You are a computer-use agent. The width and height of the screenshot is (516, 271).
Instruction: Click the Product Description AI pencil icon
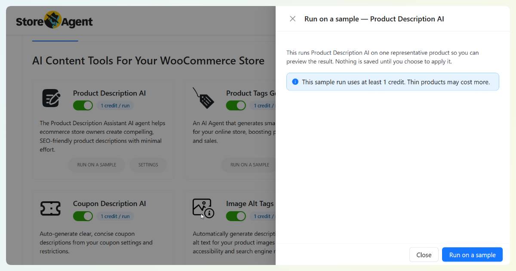[51, 98]
